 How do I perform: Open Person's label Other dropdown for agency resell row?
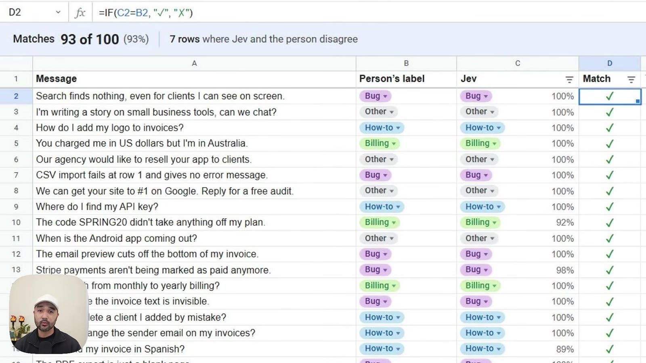click(x=379, y=159)
